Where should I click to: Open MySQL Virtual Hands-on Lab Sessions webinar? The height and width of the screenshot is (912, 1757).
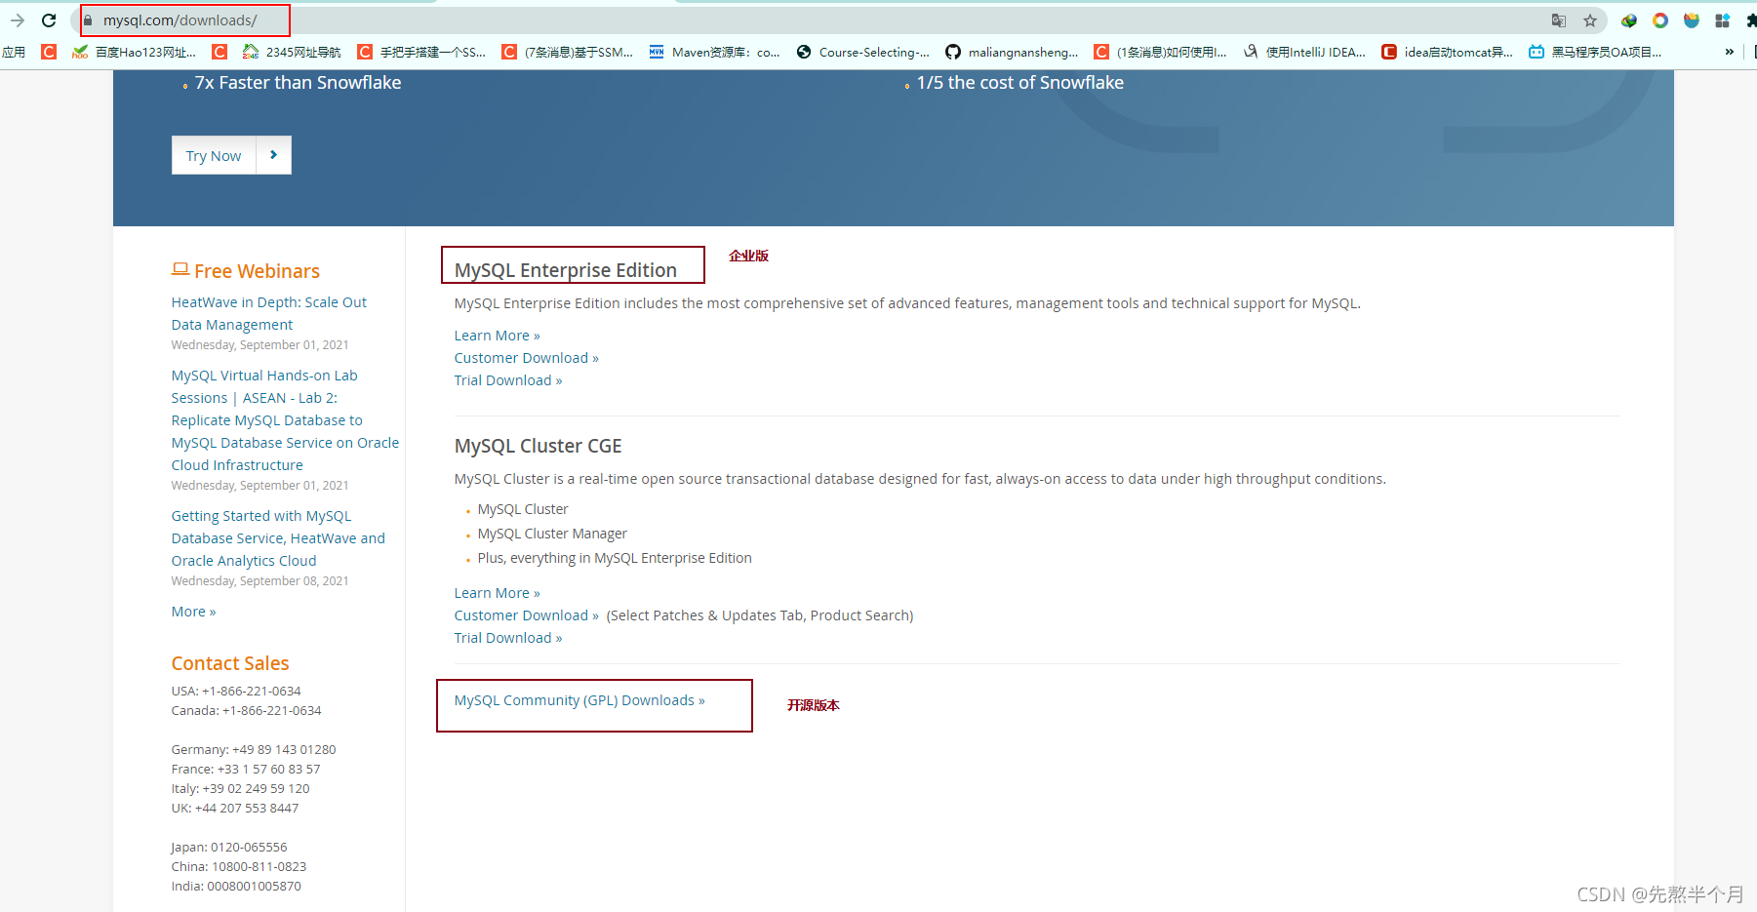[x=285, y=420]
